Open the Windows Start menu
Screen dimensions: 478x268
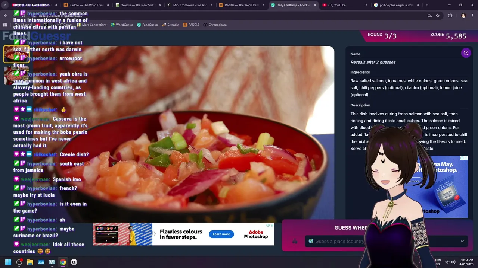click(8, 262)
